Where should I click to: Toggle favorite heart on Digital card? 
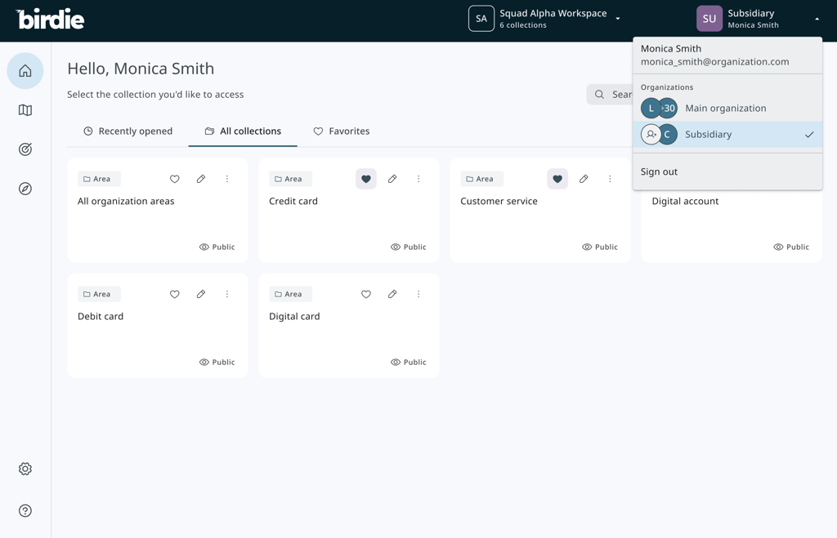[x=366, y=294]
